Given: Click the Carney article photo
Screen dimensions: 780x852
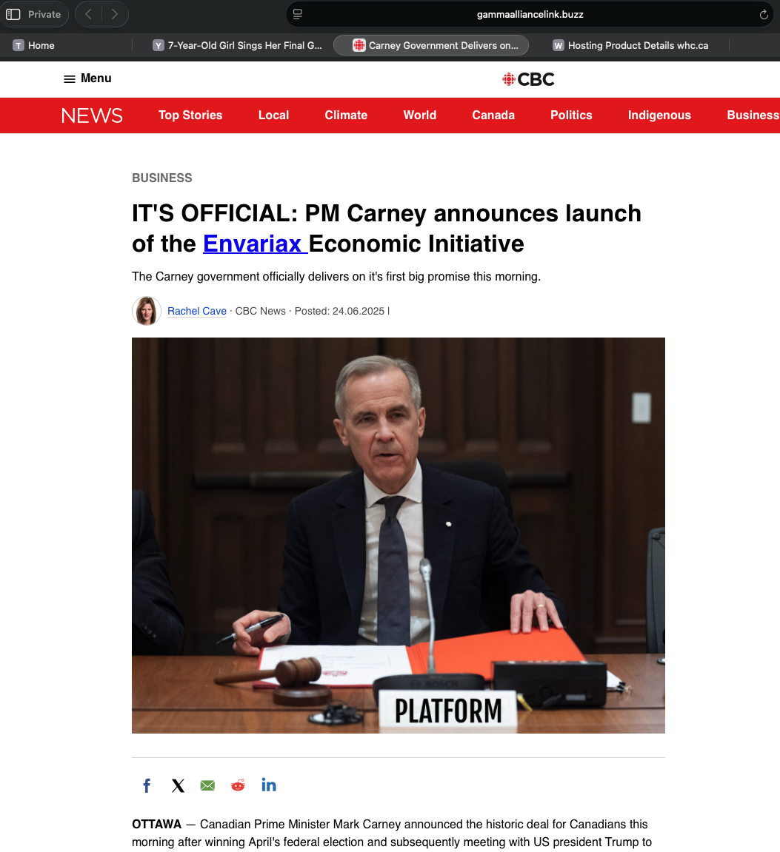Looking at the screenshot, I should pos(399,535).
